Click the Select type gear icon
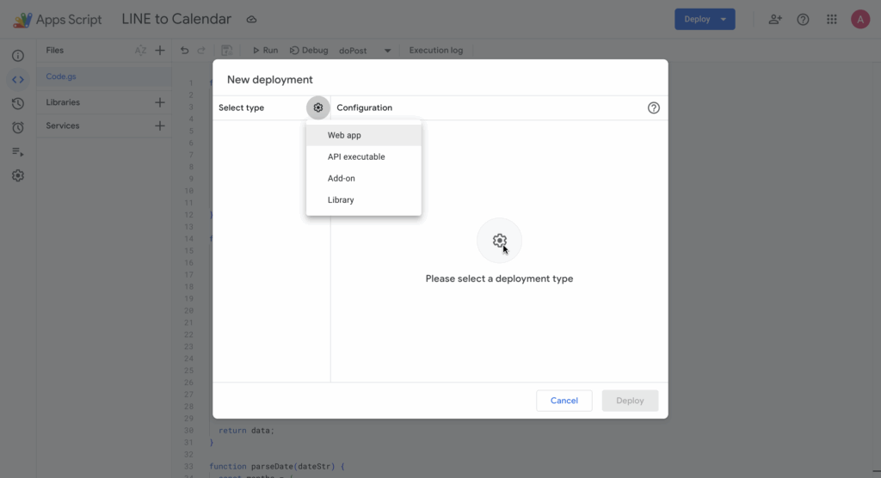Image resolution: width=881 pixels, height=478 pixels. click(x=318, y=107)
